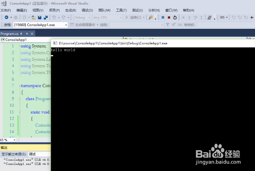The image size is (255, 171).
Task: Click the Step Over icon
Action: coord(195,17)
